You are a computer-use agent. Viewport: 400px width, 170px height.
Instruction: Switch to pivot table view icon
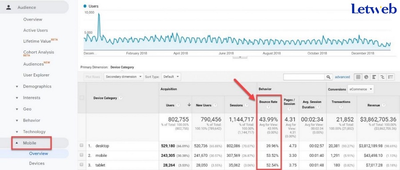390,77
